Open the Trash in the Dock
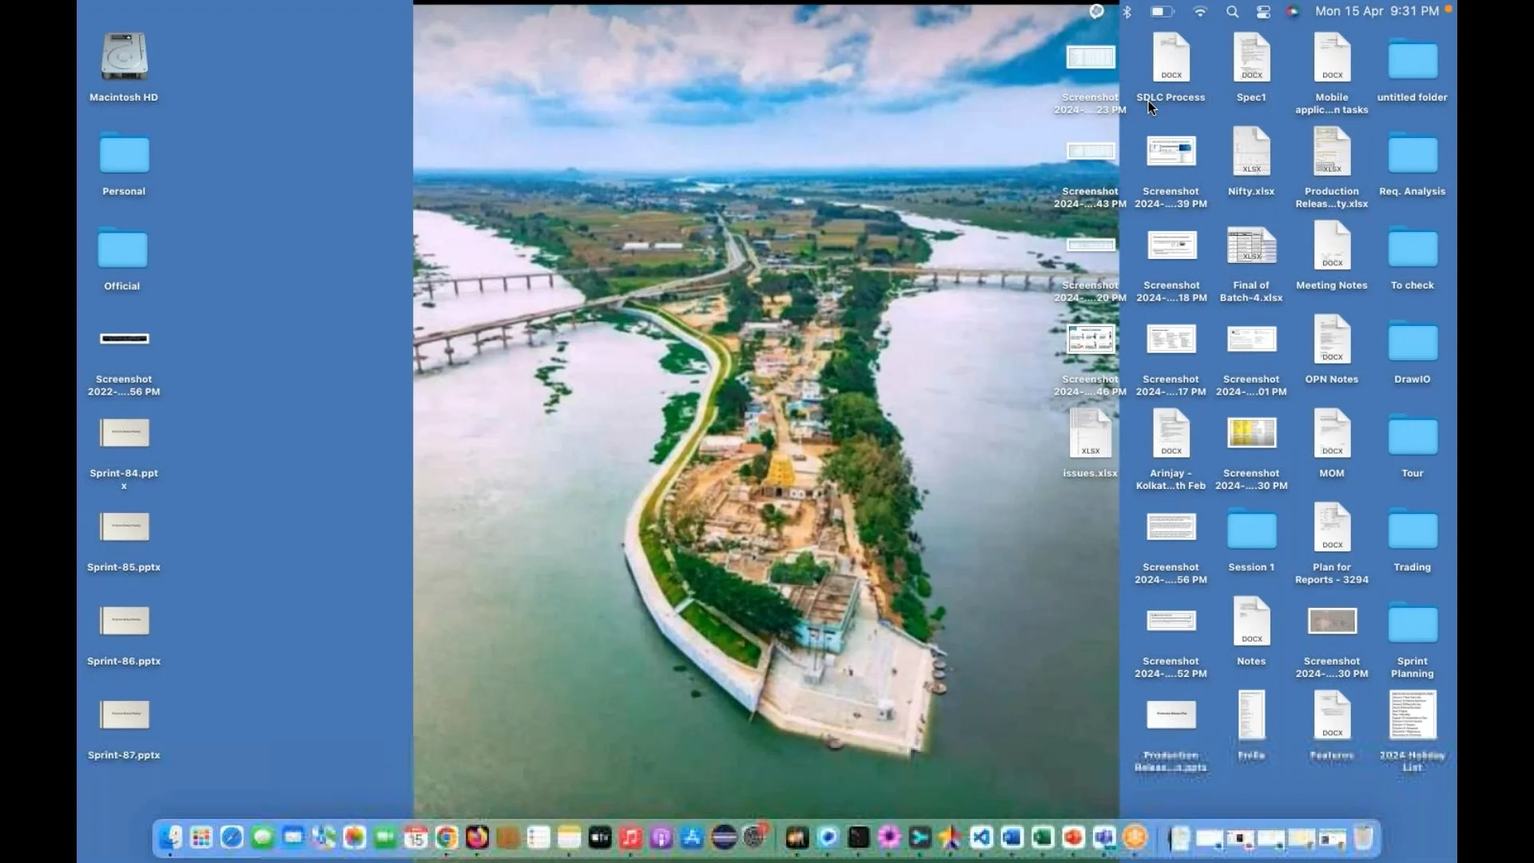1534x863 pixels. coord(1363,837)
